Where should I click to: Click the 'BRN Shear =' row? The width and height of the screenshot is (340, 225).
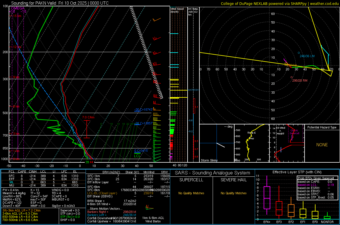[x=112, y=201]
